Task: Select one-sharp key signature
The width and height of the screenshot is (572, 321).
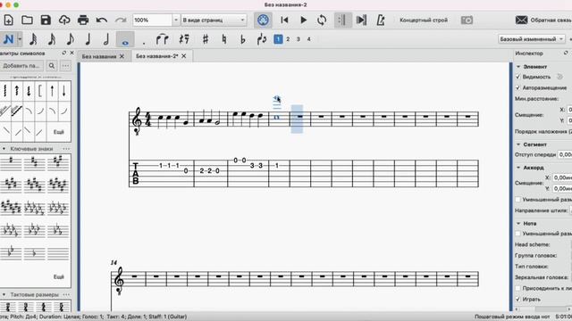Action: 11,162
